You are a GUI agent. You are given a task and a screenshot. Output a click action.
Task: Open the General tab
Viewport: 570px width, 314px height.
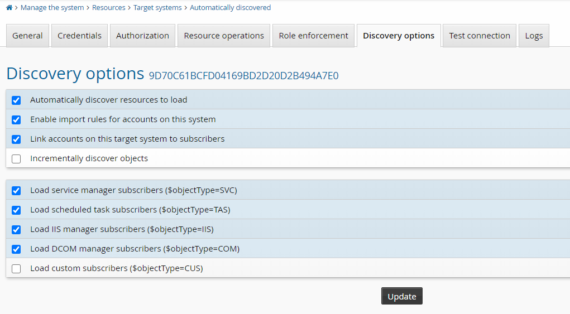(27, 36)
